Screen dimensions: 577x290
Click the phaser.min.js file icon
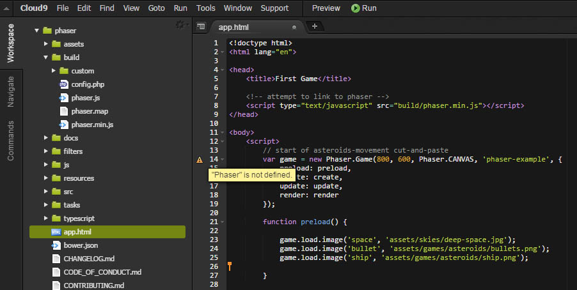click(x=64, y=125)
